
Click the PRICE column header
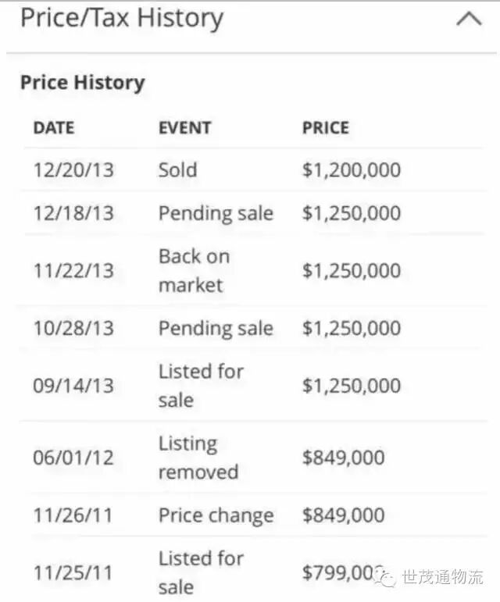[325, 128]
